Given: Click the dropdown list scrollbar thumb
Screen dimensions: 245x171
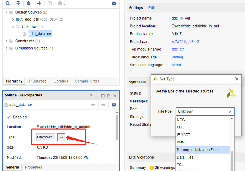Looking at the screenshot, I should click(x=232, y=161).
